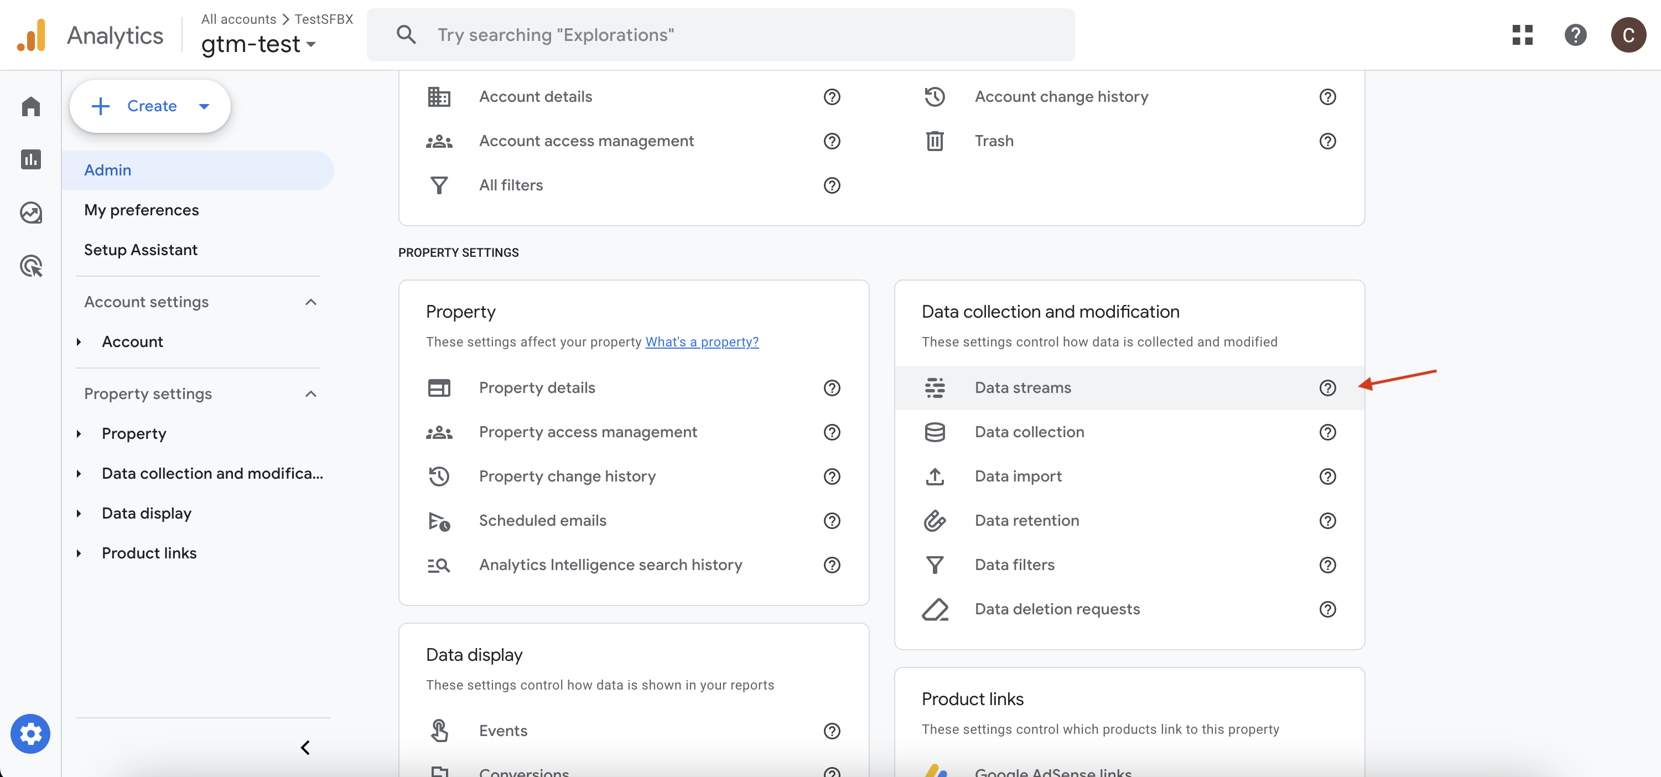Open the Explore icon in the sidebar
This screenshot has width=1661, height=777.
coord(30,212)
